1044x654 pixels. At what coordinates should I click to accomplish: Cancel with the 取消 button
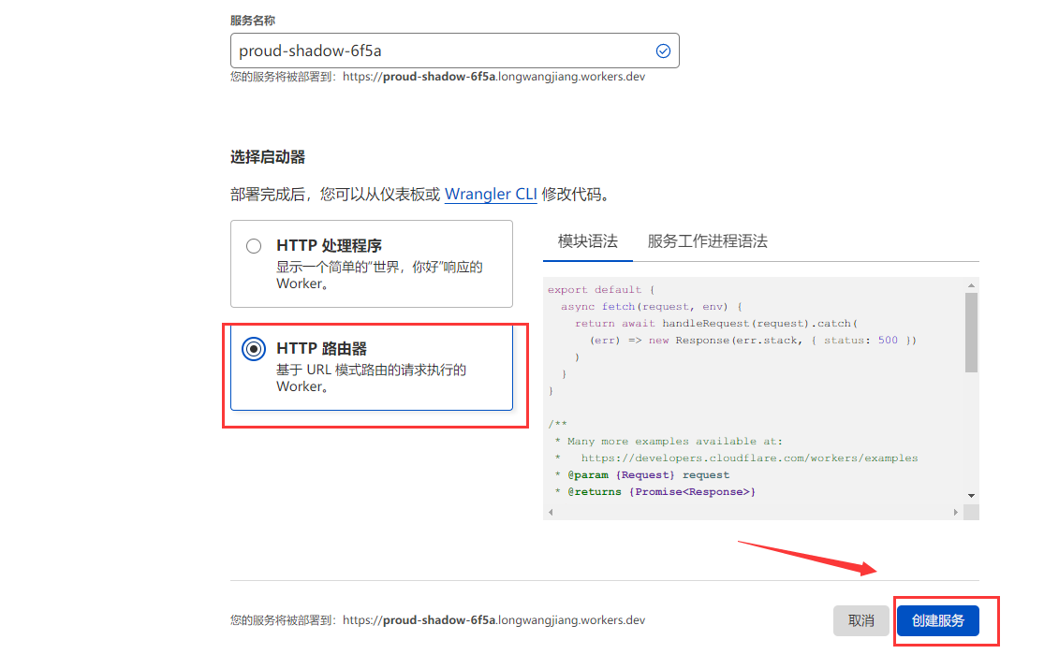click(x=860, y=620)
